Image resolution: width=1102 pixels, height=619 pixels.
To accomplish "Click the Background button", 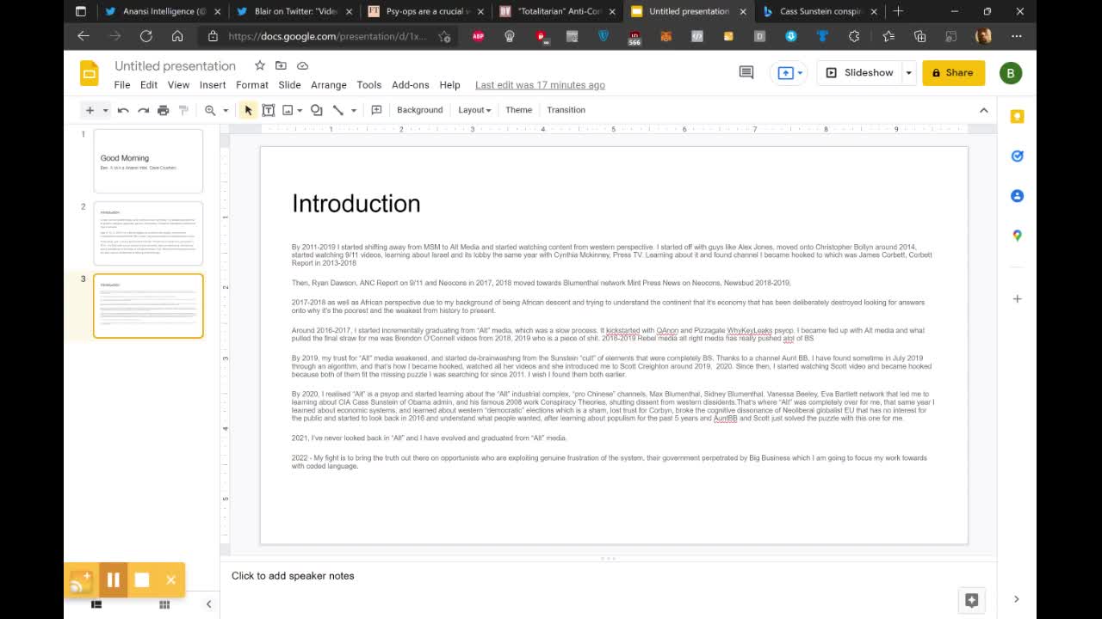I will click(420, 110).
